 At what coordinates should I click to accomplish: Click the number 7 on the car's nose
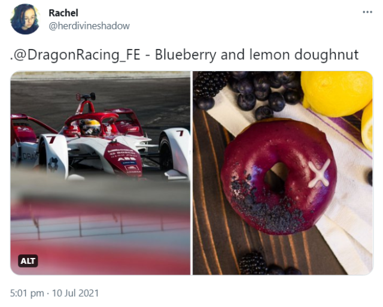click(51, 139)
